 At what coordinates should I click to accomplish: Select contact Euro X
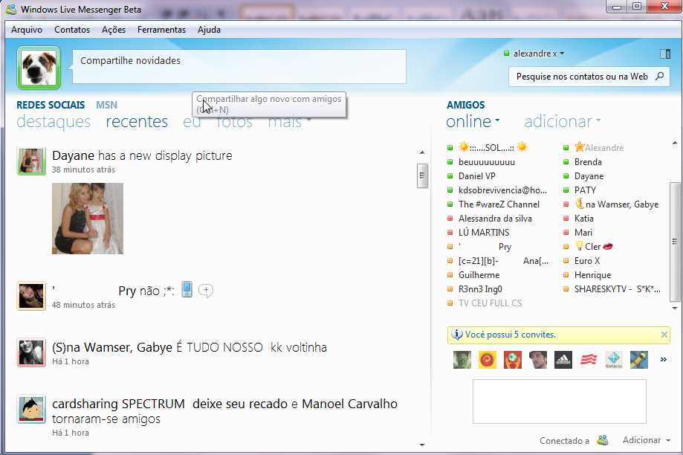586,261
